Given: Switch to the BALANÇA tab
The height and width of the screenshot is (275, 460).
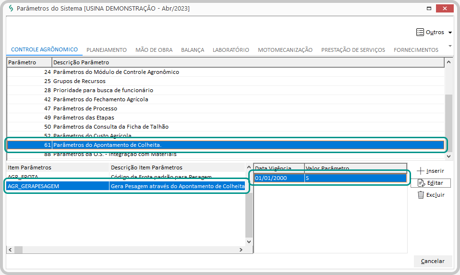Looking at the screenshot, I should click(193, 50).
